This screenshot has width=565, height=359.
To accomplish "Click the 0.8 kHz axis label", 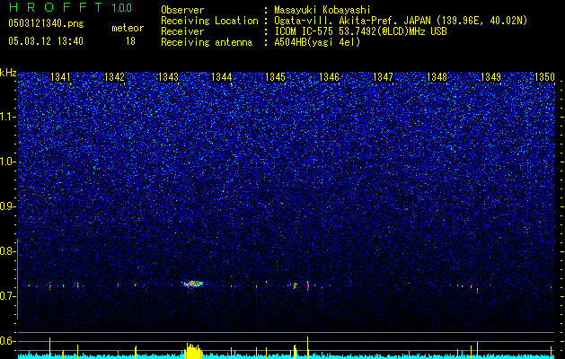I will [6, 251].
